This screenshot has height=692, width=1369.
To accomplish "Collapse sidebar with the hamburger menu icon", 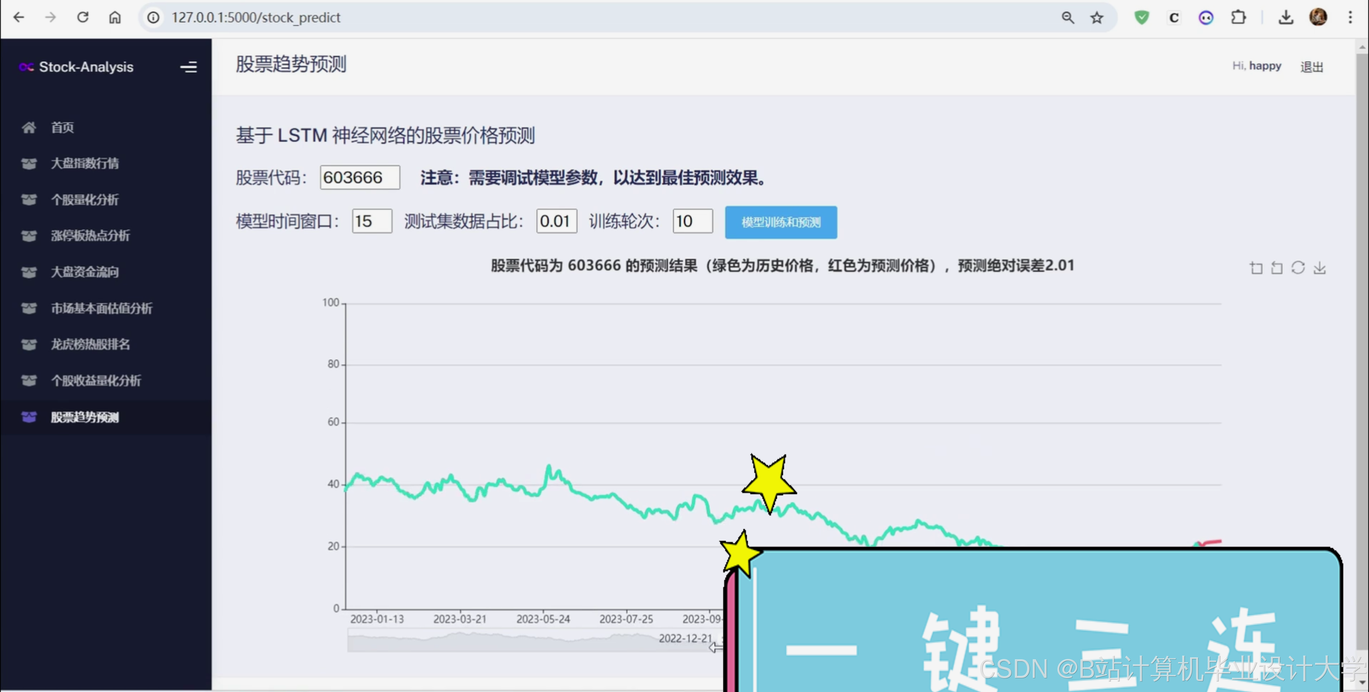I will coord(188,67).
